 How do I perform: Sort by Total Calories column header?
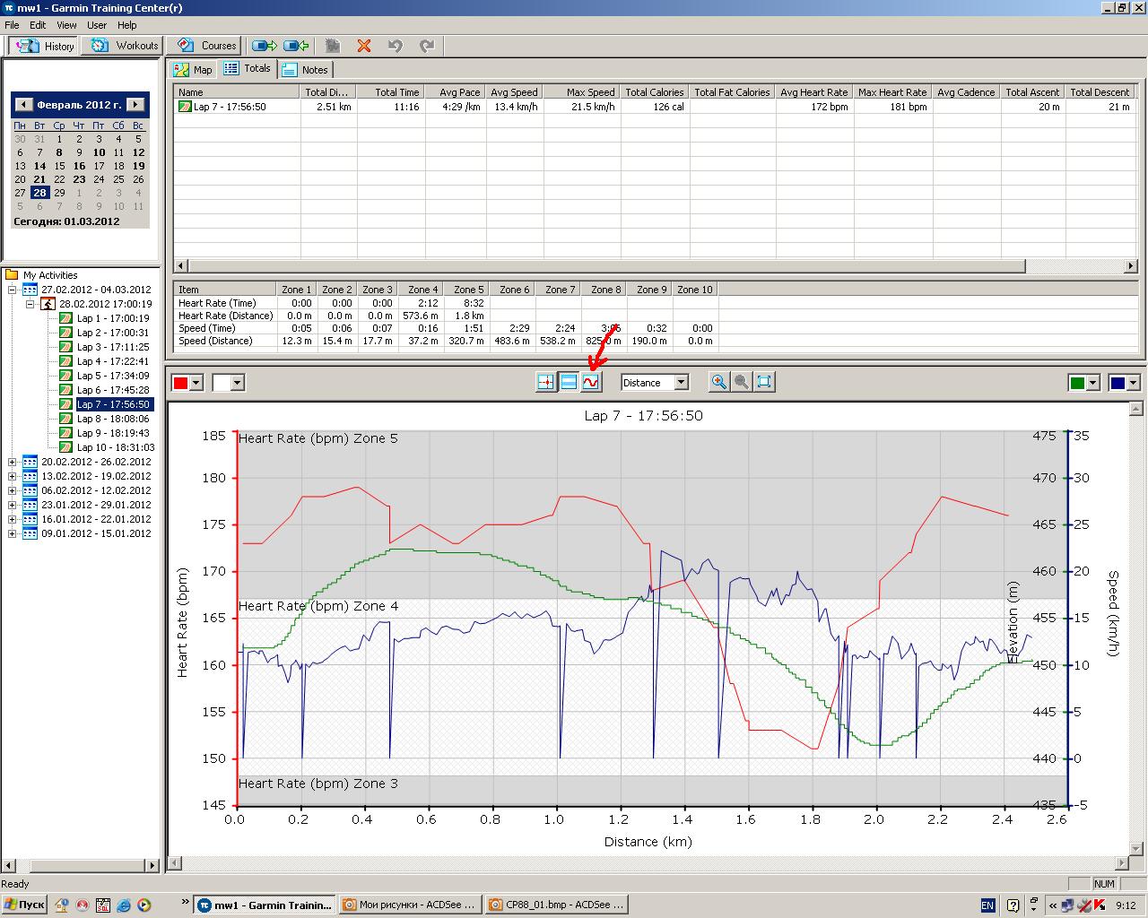[x=654, y=92]
